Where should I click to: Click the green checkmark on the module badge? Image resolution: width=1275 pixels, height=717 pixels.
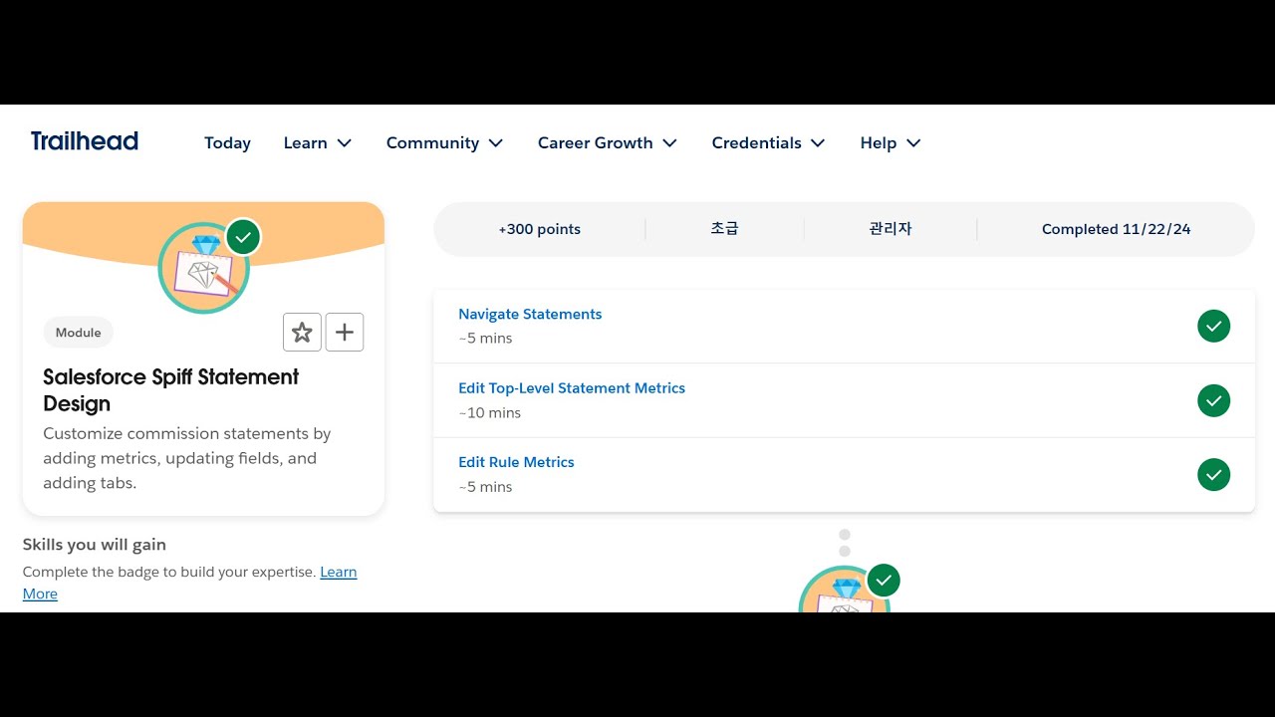coord(243,238)
